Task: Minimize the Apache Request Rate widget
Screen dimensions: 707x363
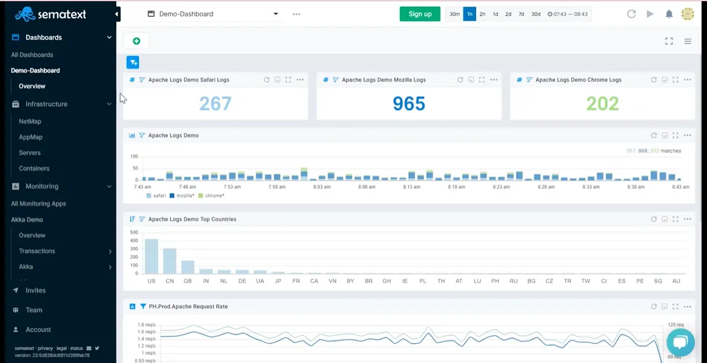Action: (664, 307)
